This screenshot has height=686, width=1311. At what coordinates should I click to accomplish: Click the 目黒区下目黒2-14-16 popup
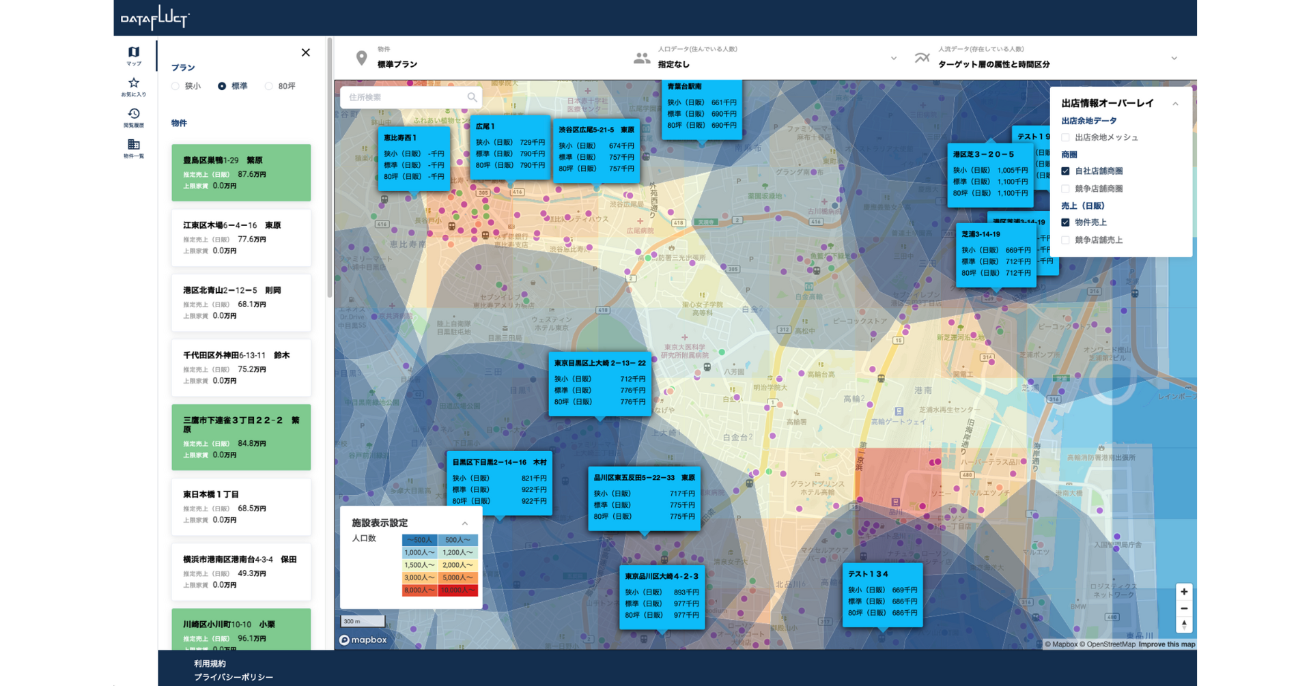(x=500, y=483)
